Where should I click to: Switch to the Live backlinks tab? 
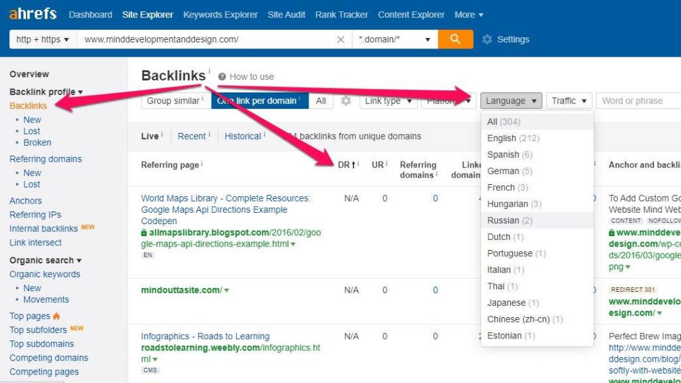150,136
